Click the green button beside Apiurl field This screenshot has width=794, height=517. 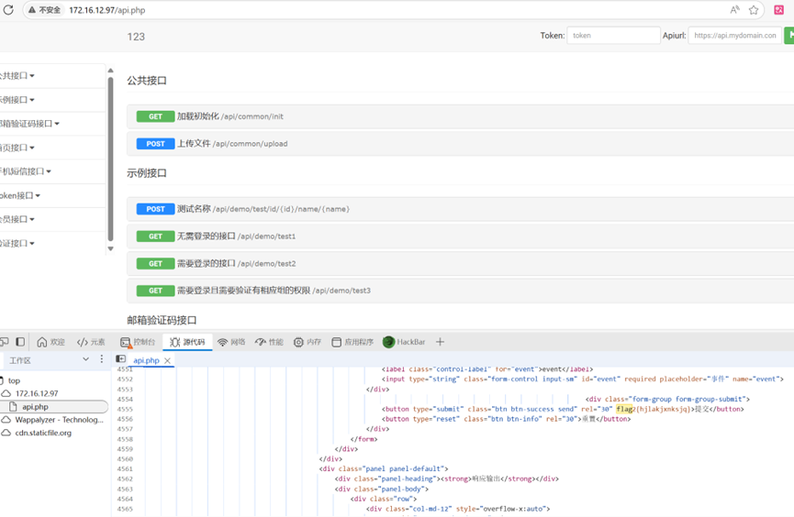coord(788,36)
